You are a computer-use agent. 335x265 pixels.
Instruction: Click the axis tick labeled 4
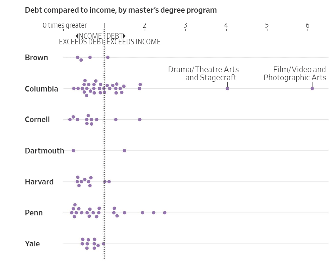click(226, 26)
